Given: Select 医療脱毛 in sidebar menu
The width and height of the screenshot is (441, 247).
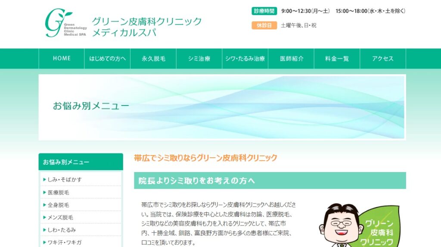Looking at the screenshot, I should 59,192.
